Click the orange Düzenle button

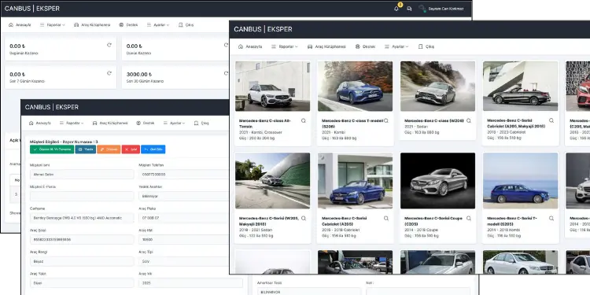109,149
